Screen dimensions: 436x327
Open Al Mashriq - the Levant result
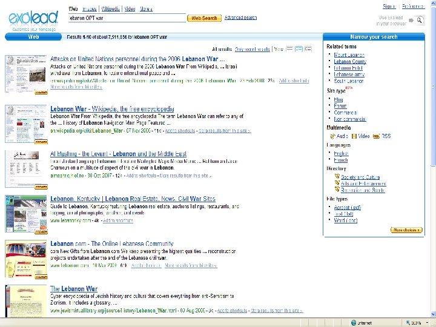point(118,154)
